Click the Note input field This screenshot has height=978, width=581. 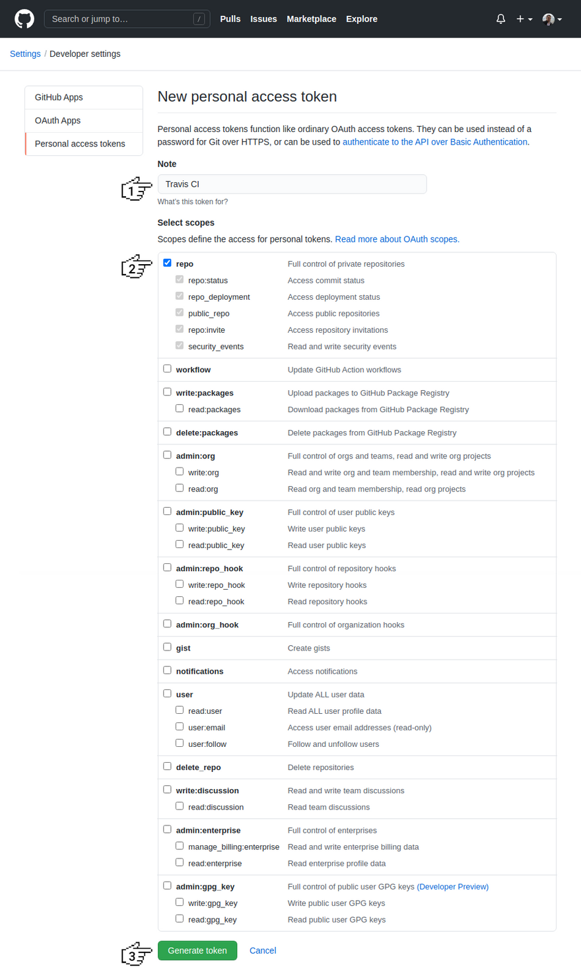[x=292, y=184]
